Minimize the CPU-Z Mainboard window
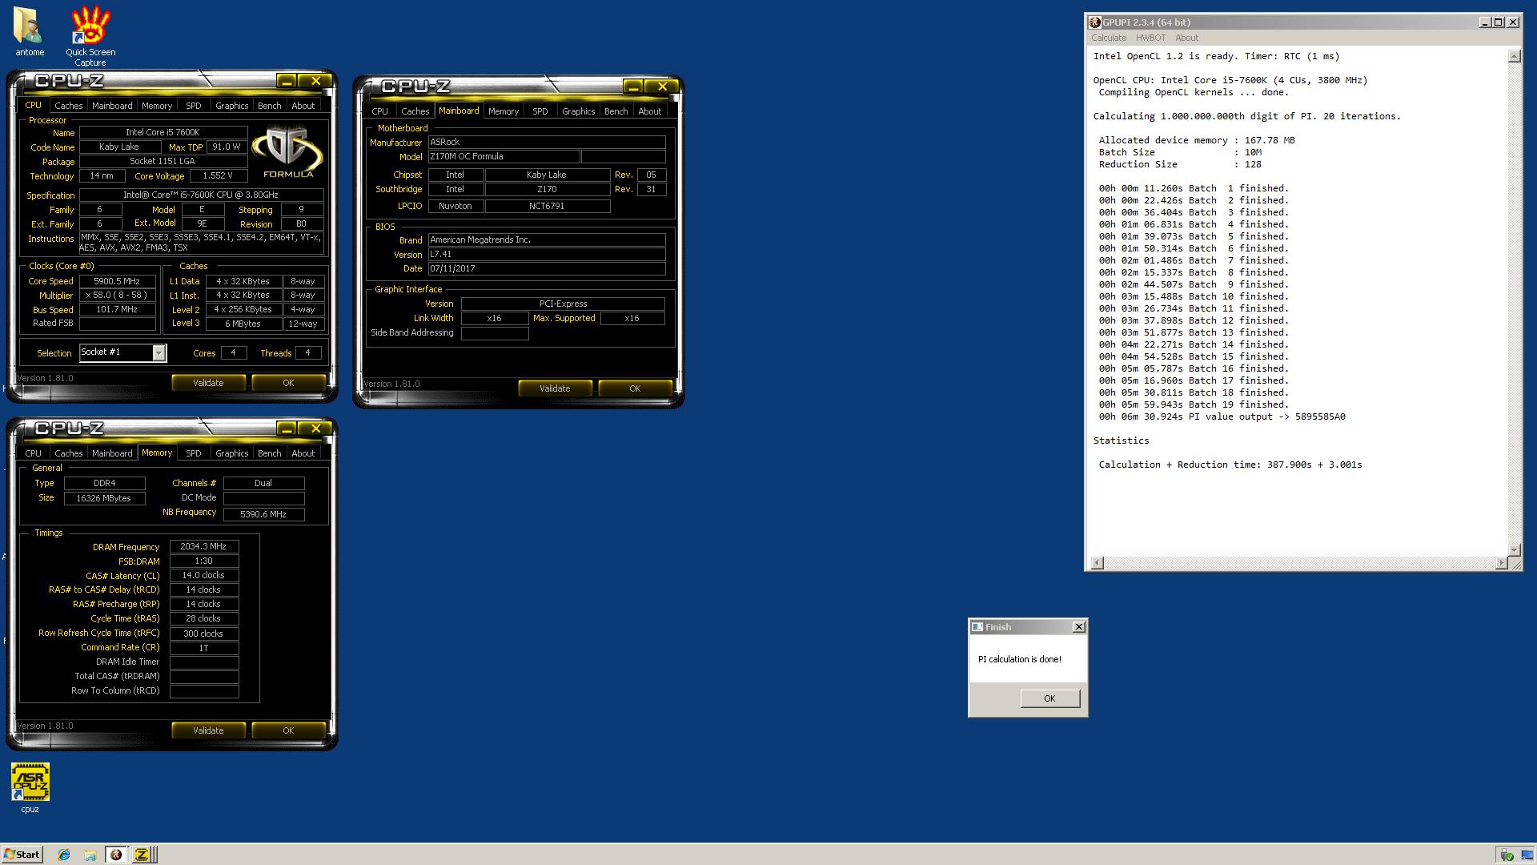Image resolution: width=1537 pixels, height=865 pixels. click(x=633, y=86)
